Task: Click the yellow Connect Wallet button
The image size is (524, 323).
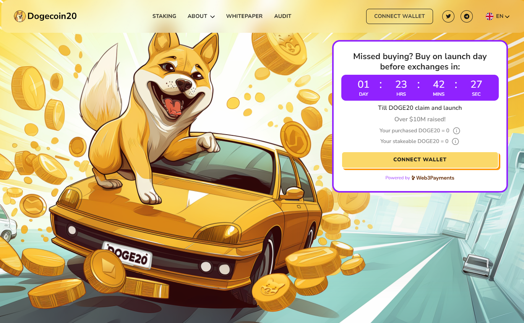Action: click(420, 160)
